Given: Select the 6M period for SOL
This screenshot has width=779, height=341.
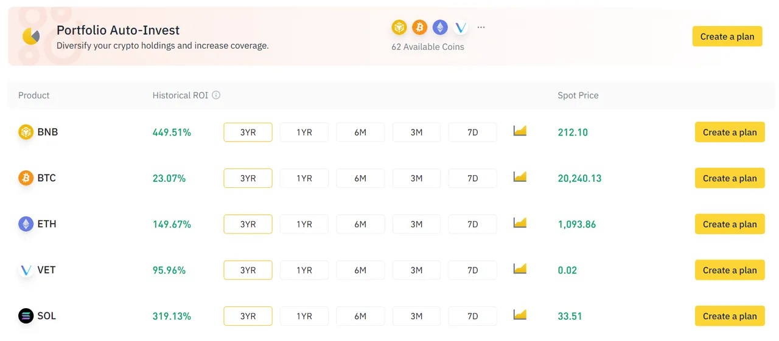Looking at the screenshot, I should click(360, 316).
